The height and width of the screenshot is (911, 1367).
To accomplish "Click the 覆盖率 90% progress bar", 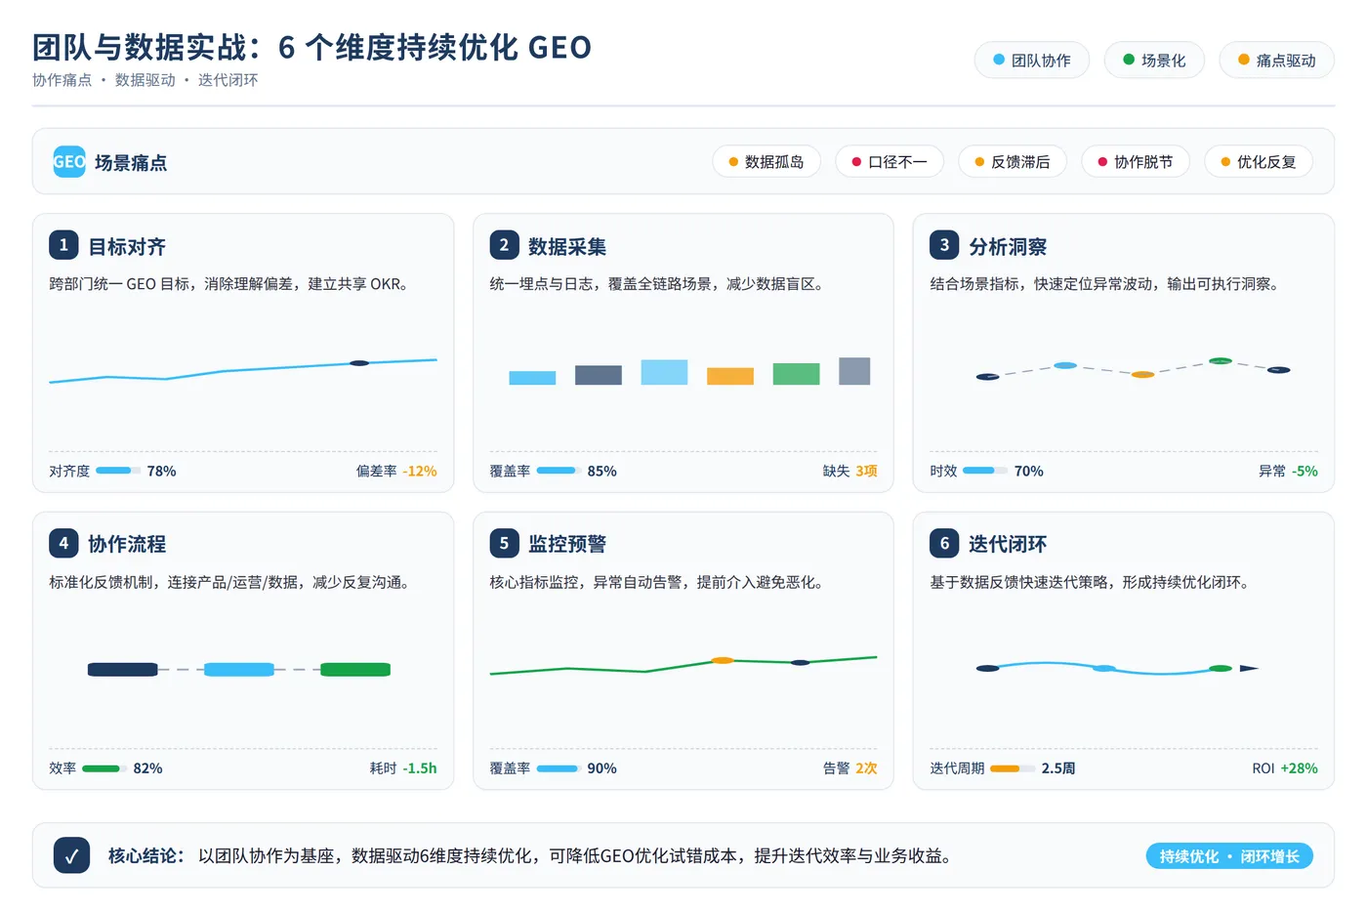I will click(x=557, y=768).
